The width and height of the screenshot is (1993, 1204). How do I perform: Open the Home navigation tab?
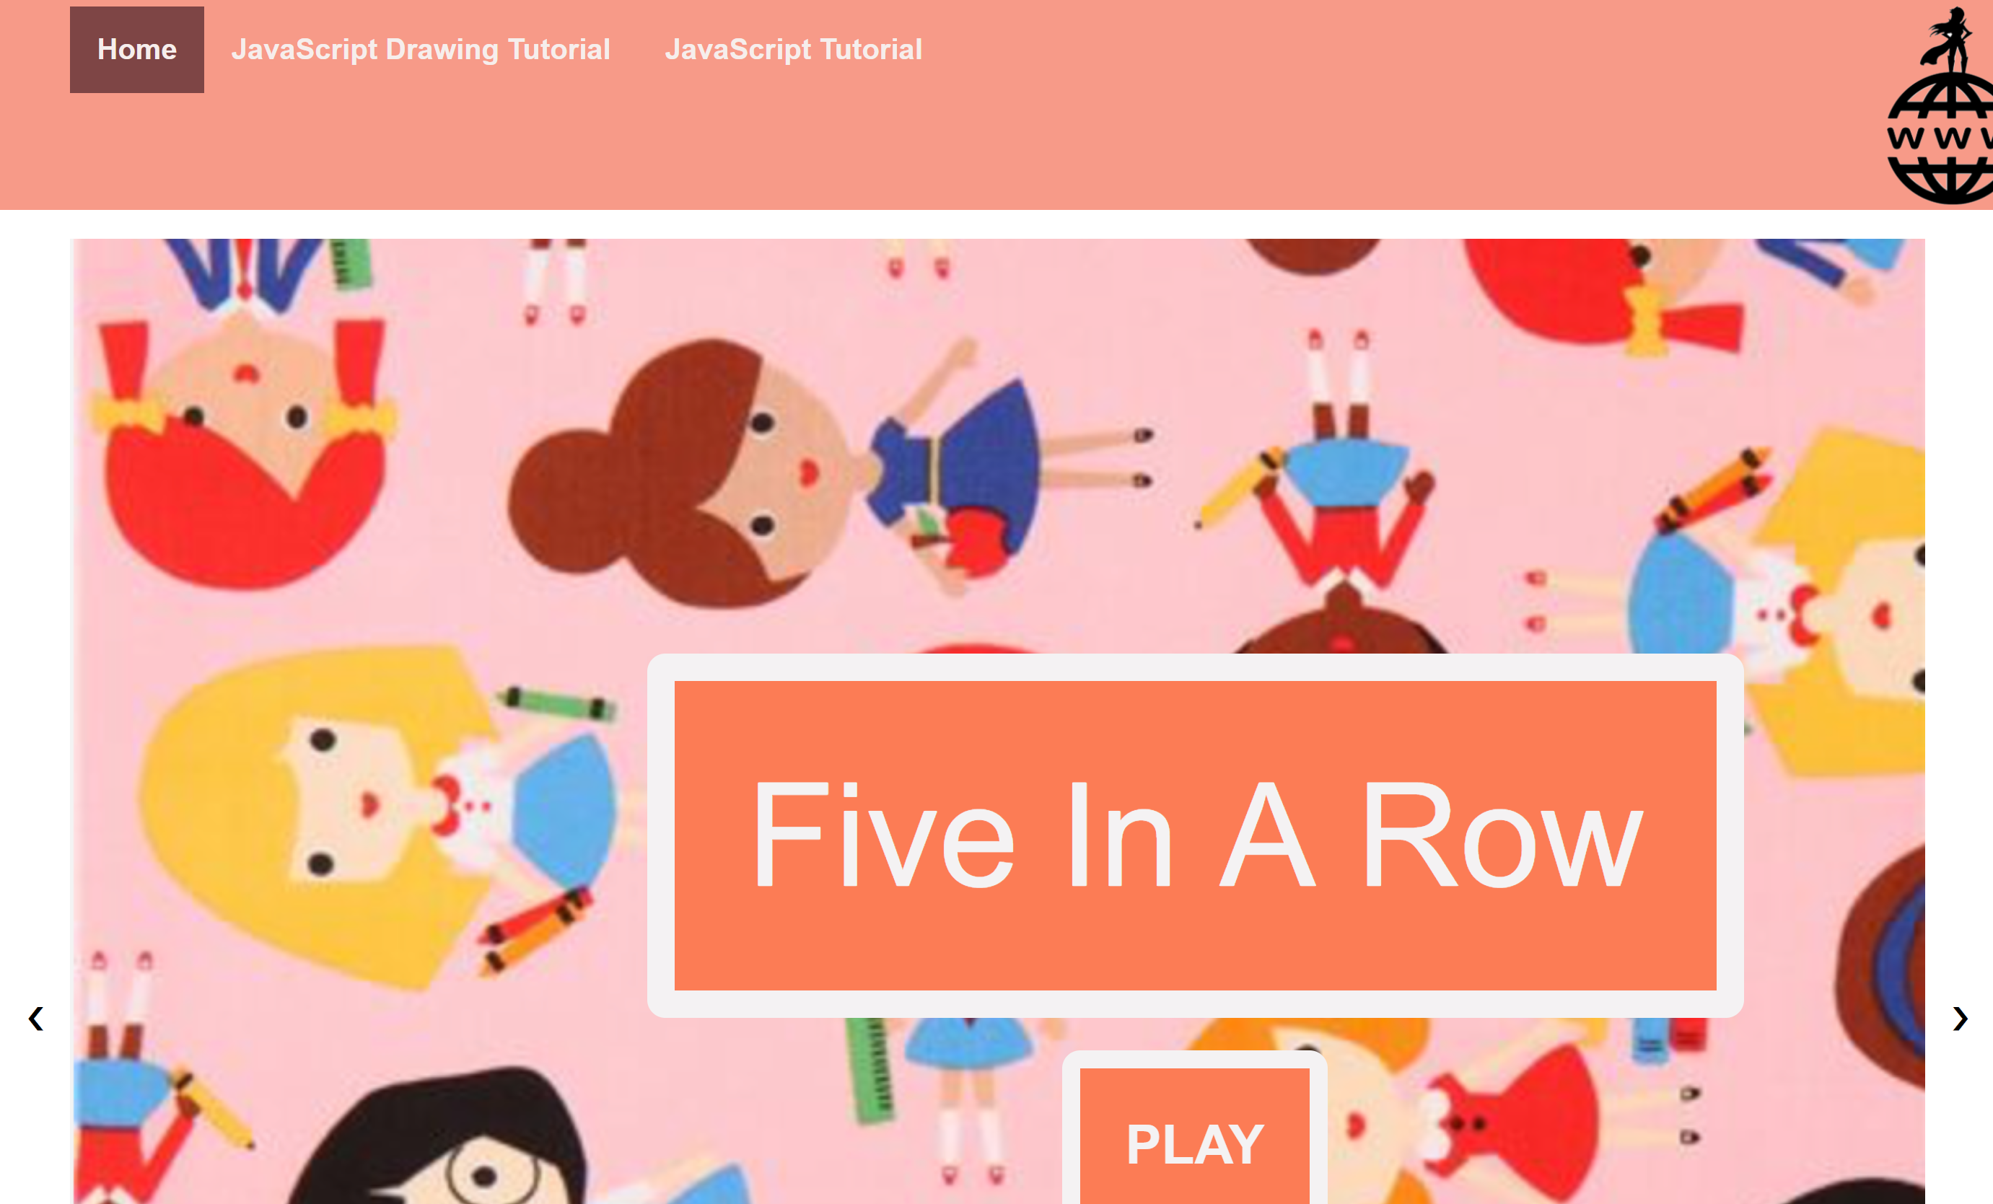pyautogui.click(x=136, y=49)
